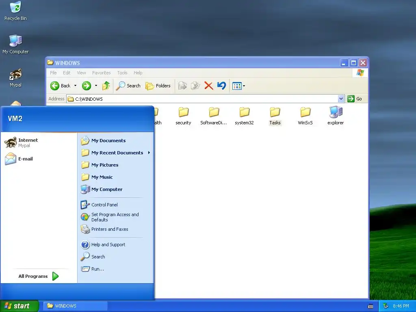Open the Search pane in toolbar
The image size is (416, 312).
tap(128, 86)
